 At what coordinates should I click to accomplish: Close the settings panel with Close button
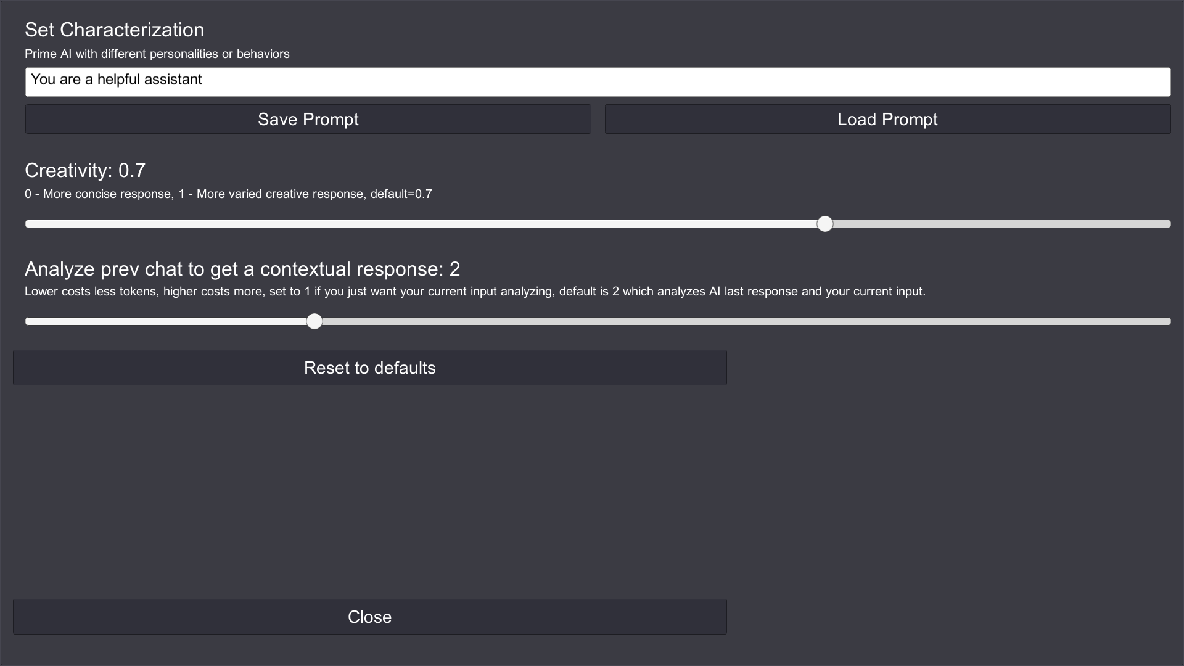point(369,617)
